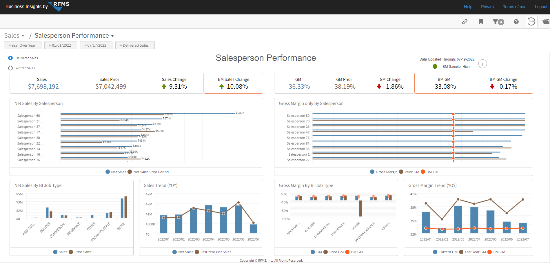Click the GM 36.33% value

click(299, 86)
